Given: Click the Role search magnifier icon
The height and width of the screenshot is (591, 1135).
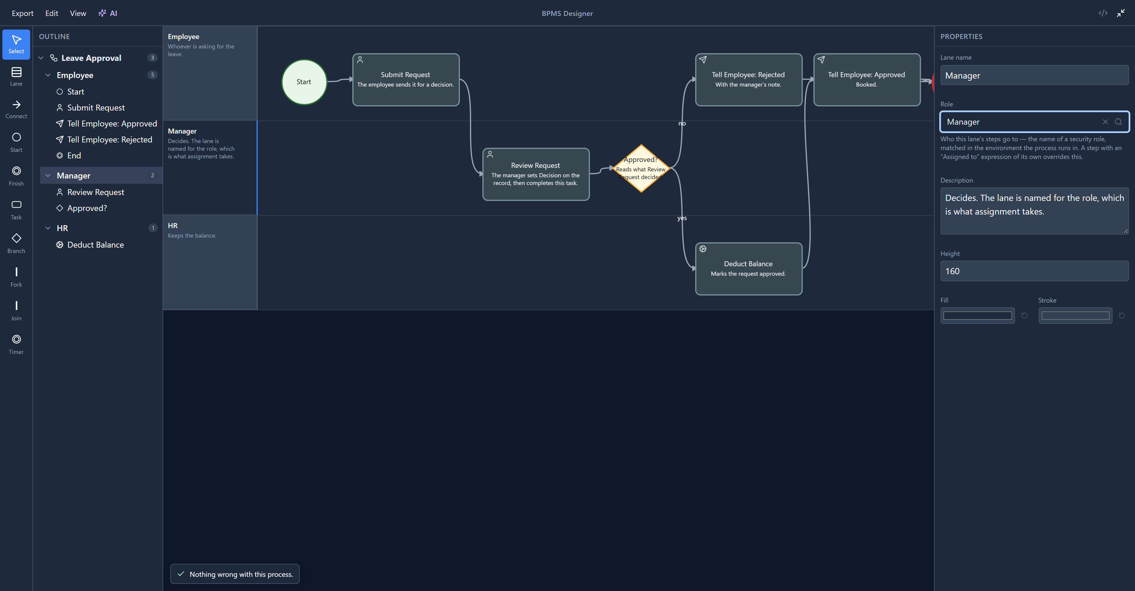Looking at the screenshot, I should [1118, 122].
